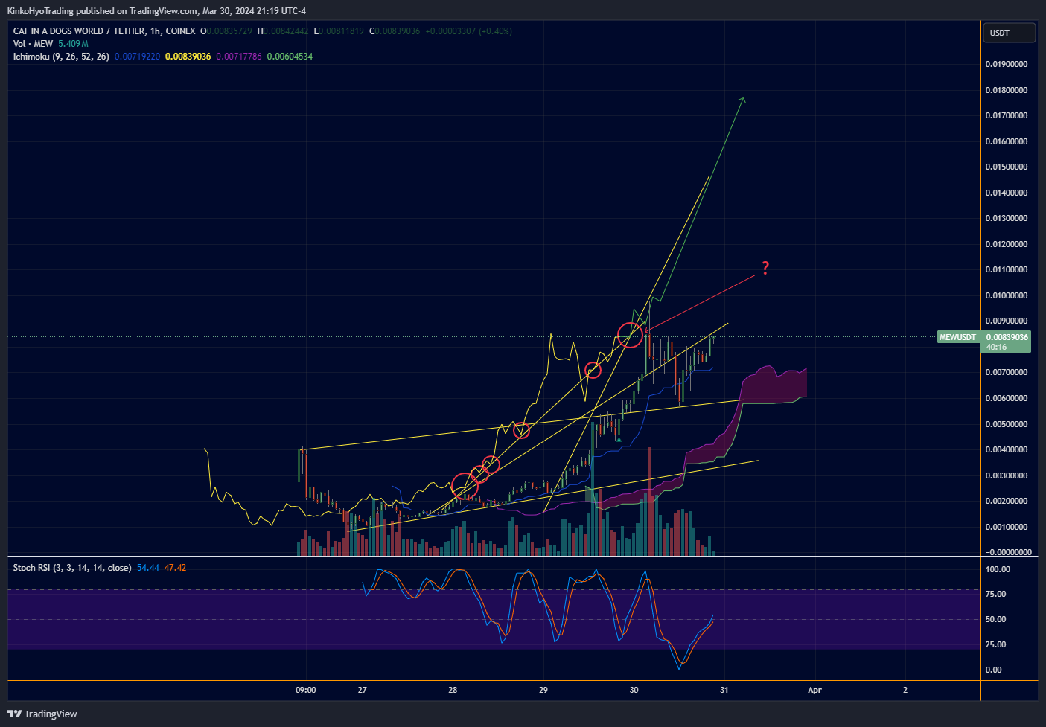The image size is (1046, 727).
Task: Click the 25.00 level on Stoch RSI axis
Action: point(995,644)
